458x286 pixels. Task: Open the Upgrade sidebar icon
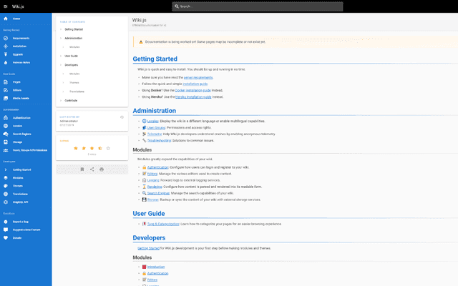pyautogui.click(x=6, y=54)
